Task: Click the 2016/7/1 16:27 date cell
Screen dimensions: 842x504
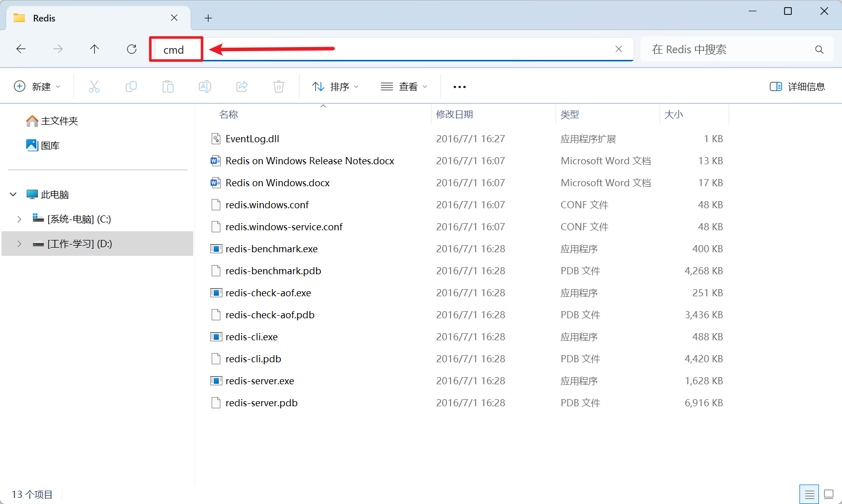Action: [x=470, y=139]
